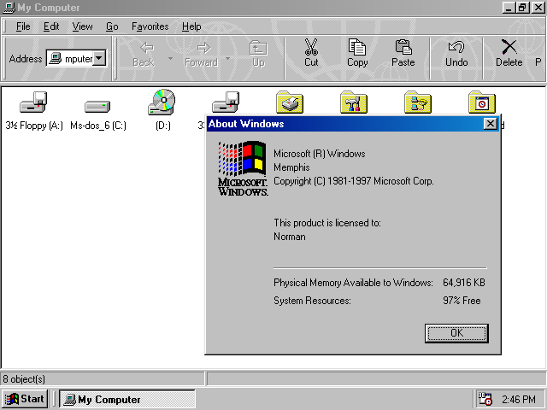Select the Control Panel folder icon

click(x=354, y=103)
